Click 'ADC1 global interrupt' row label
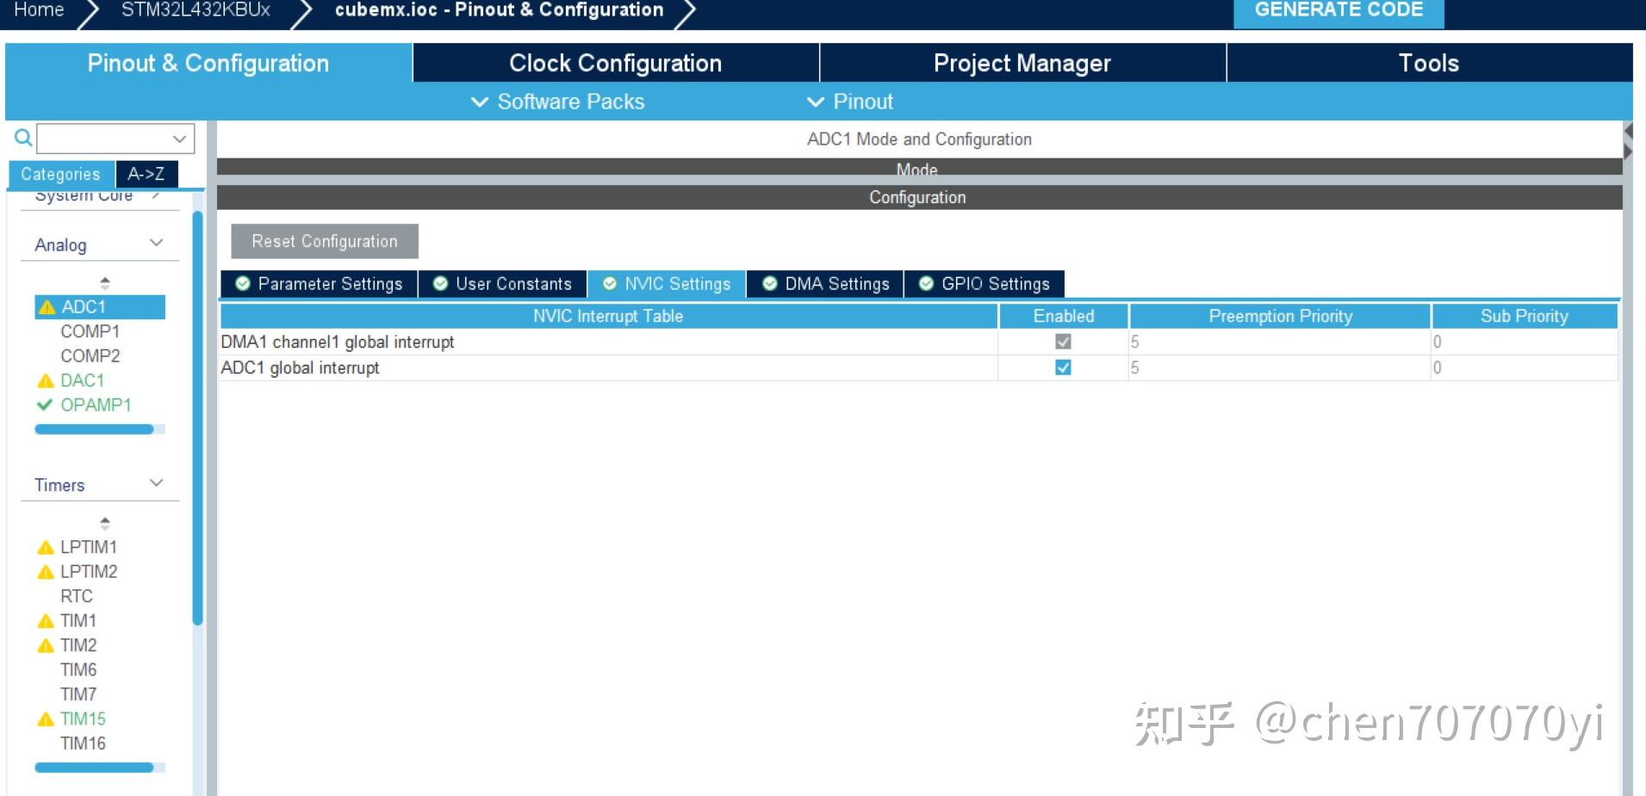Screen dimensions: 1646x796 300,367
